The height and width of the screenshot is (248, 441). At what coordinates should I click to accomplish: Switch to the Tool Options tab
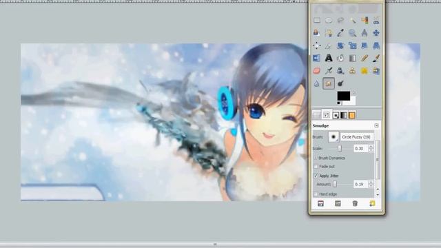(327, 115)
